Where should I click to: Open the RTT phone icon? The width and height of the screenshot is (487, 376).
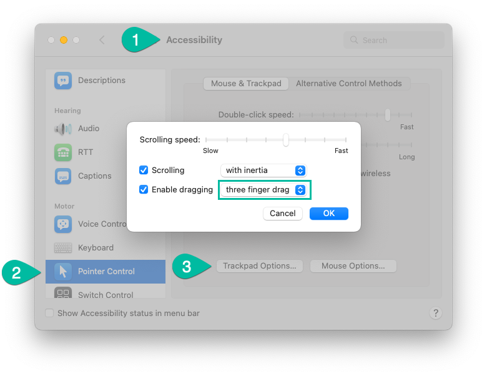click(x=63, y=152)
